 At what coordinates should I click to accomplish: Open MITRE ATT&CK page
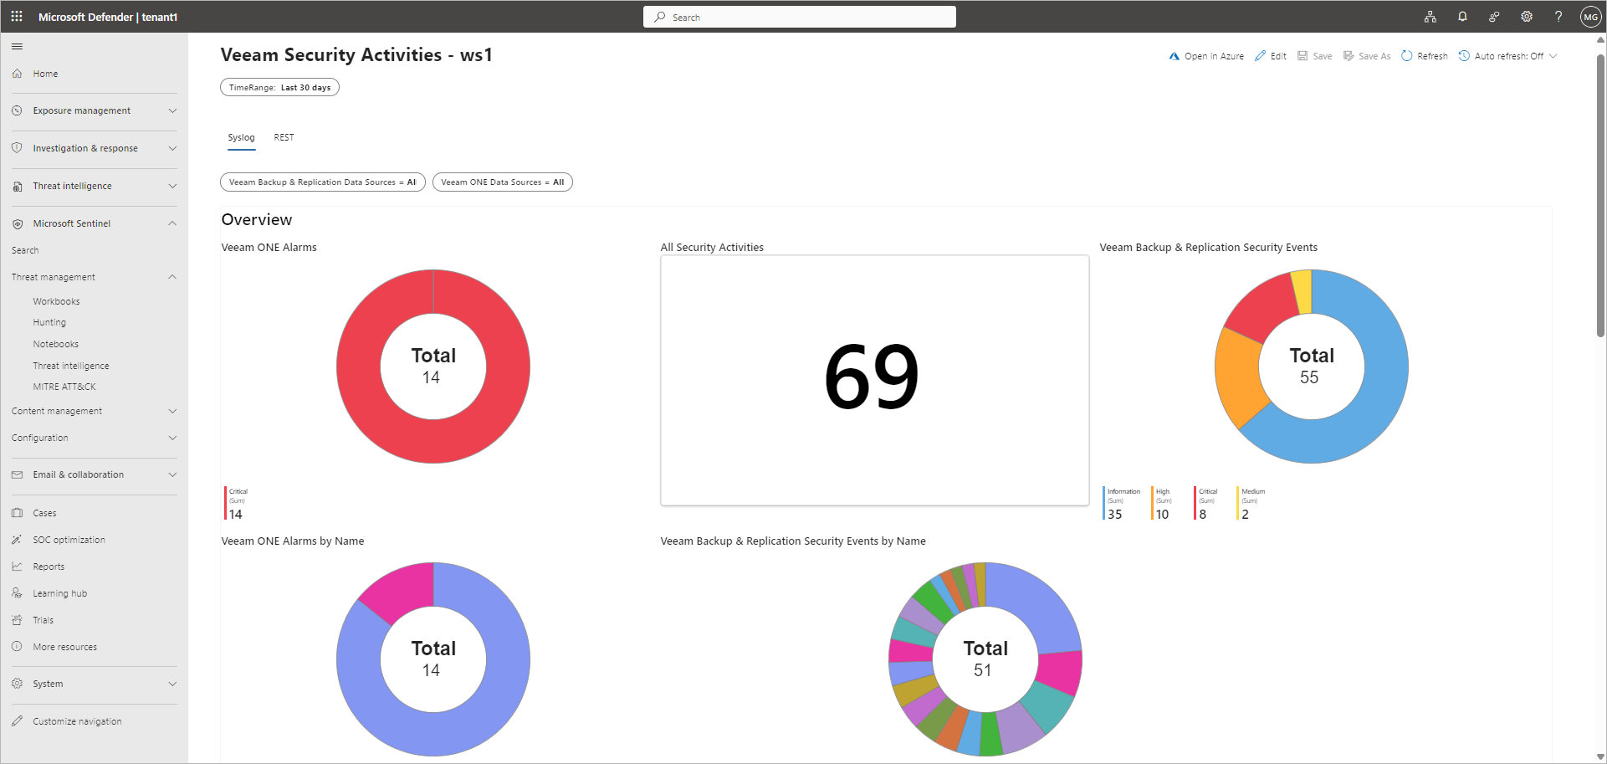tap(64, 387)
